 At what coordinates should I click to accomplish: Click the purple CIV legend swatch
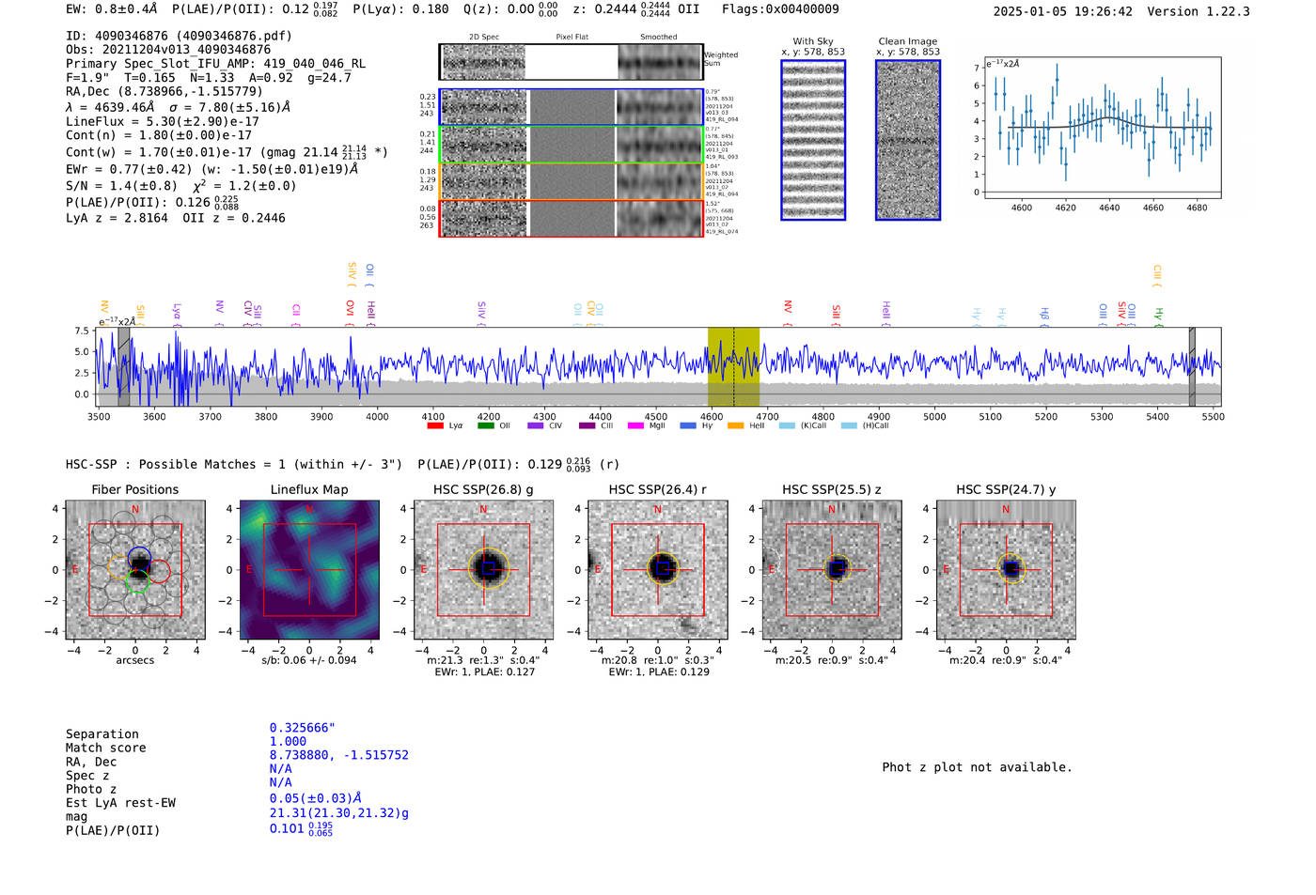click(535, 426)
